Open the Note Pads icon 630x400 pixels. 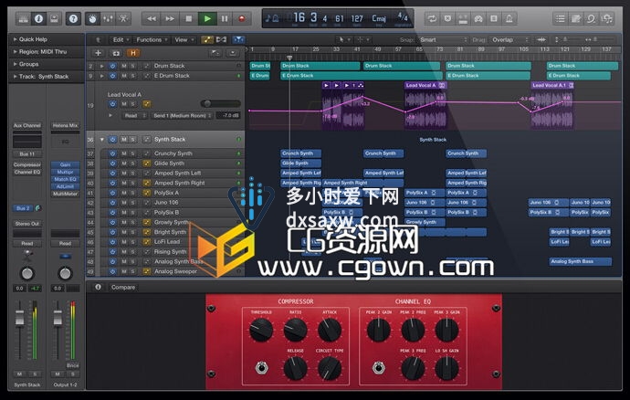[576, 18]
